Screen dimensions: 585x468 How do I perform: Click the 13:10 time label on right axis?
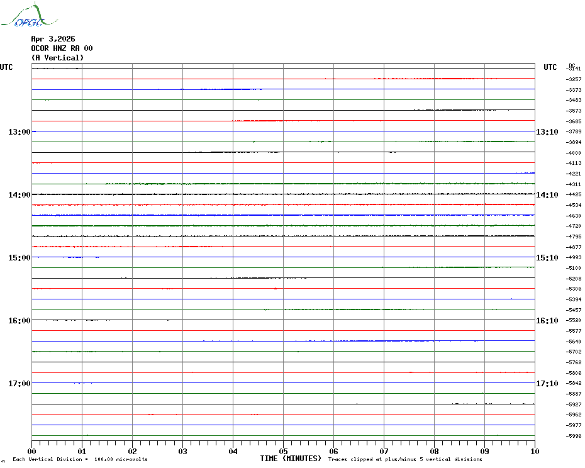pos(547,132)
